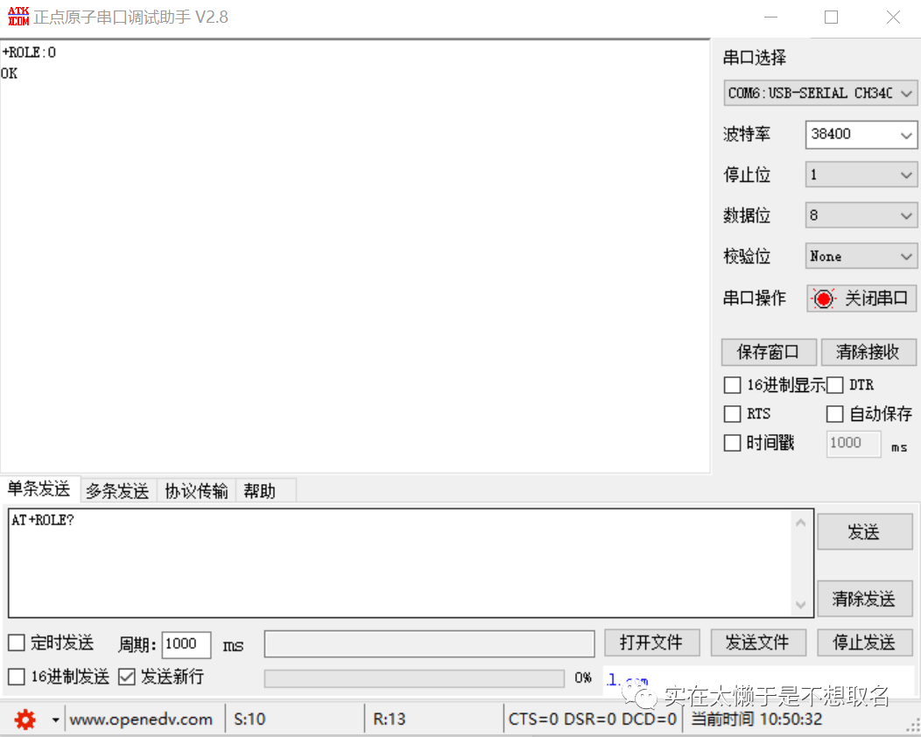Close the XCOM window
921x737 pixels.
point(893,18)
